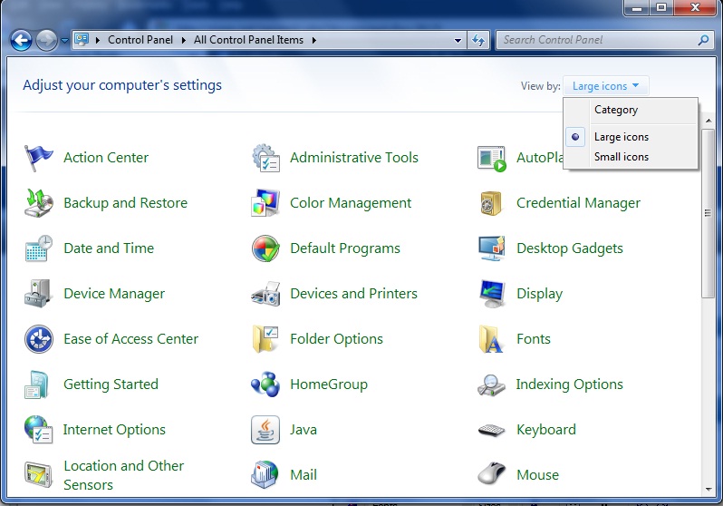The width and height of the screenshot is (723, 506).
Task: Open the Device Manager icon
Action: 37,294
